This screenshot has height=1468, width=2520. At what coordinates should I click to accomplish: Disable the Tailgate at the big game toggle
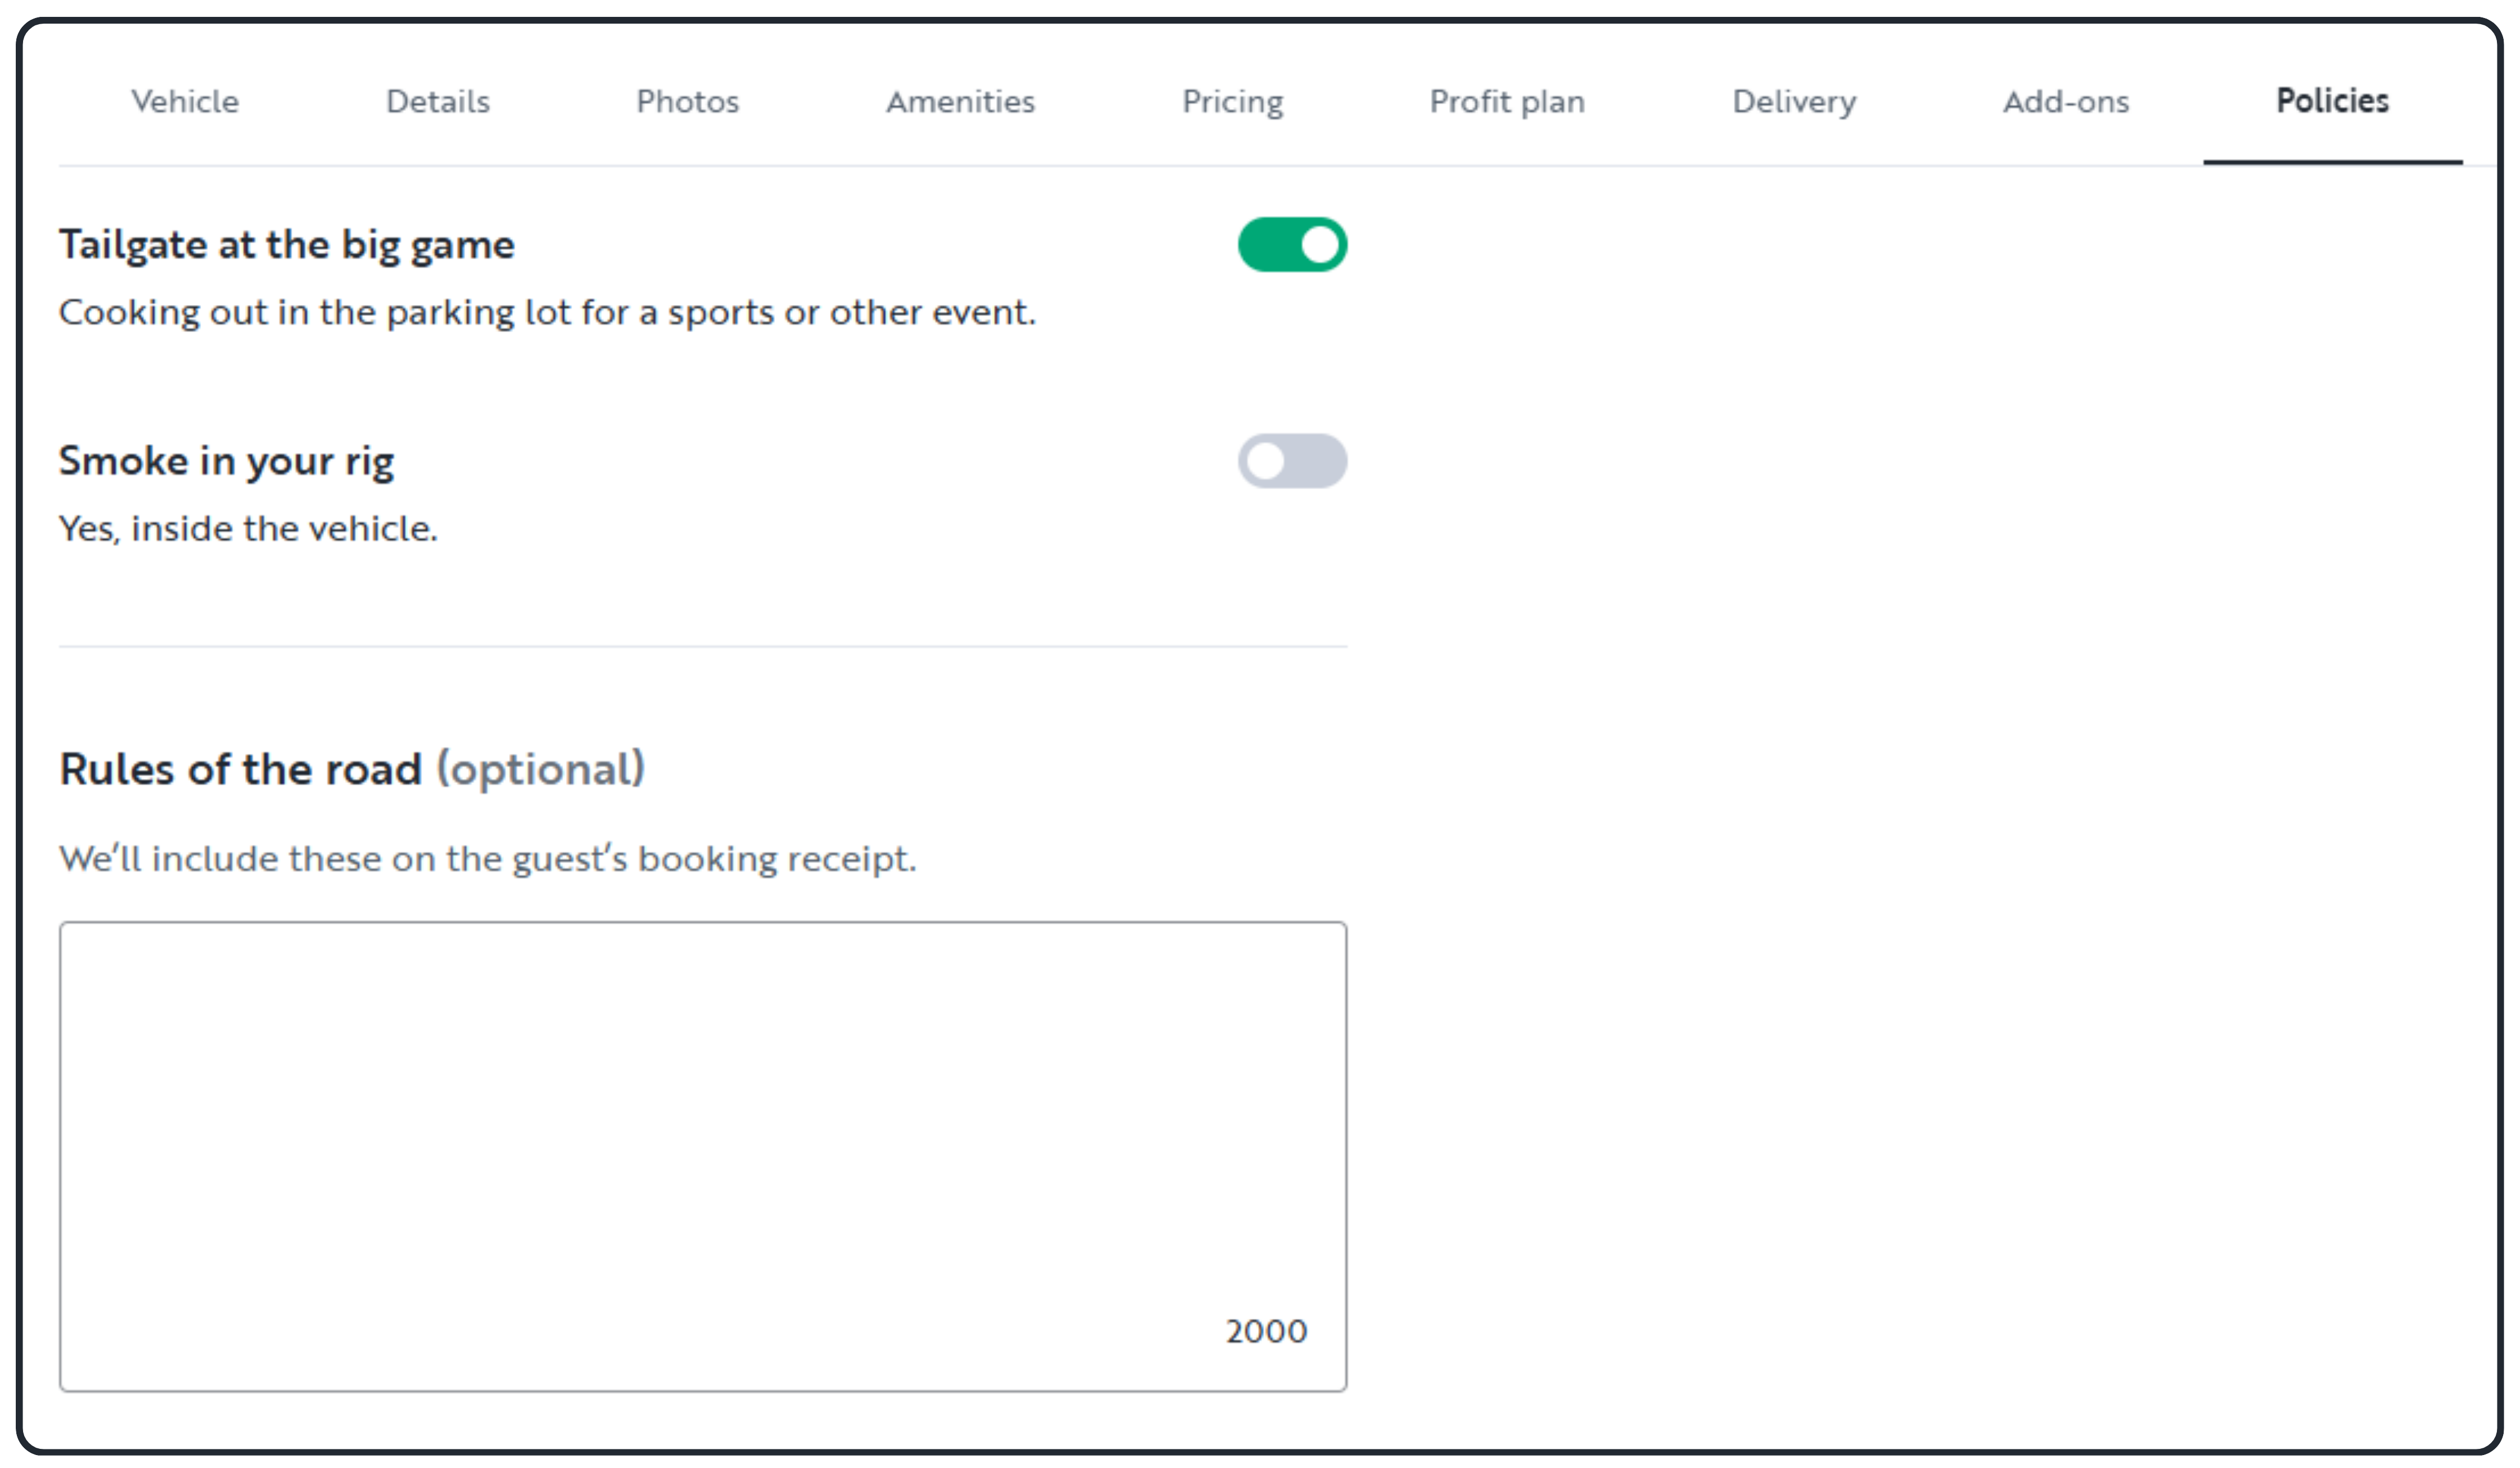click(x=1292, y=245)
